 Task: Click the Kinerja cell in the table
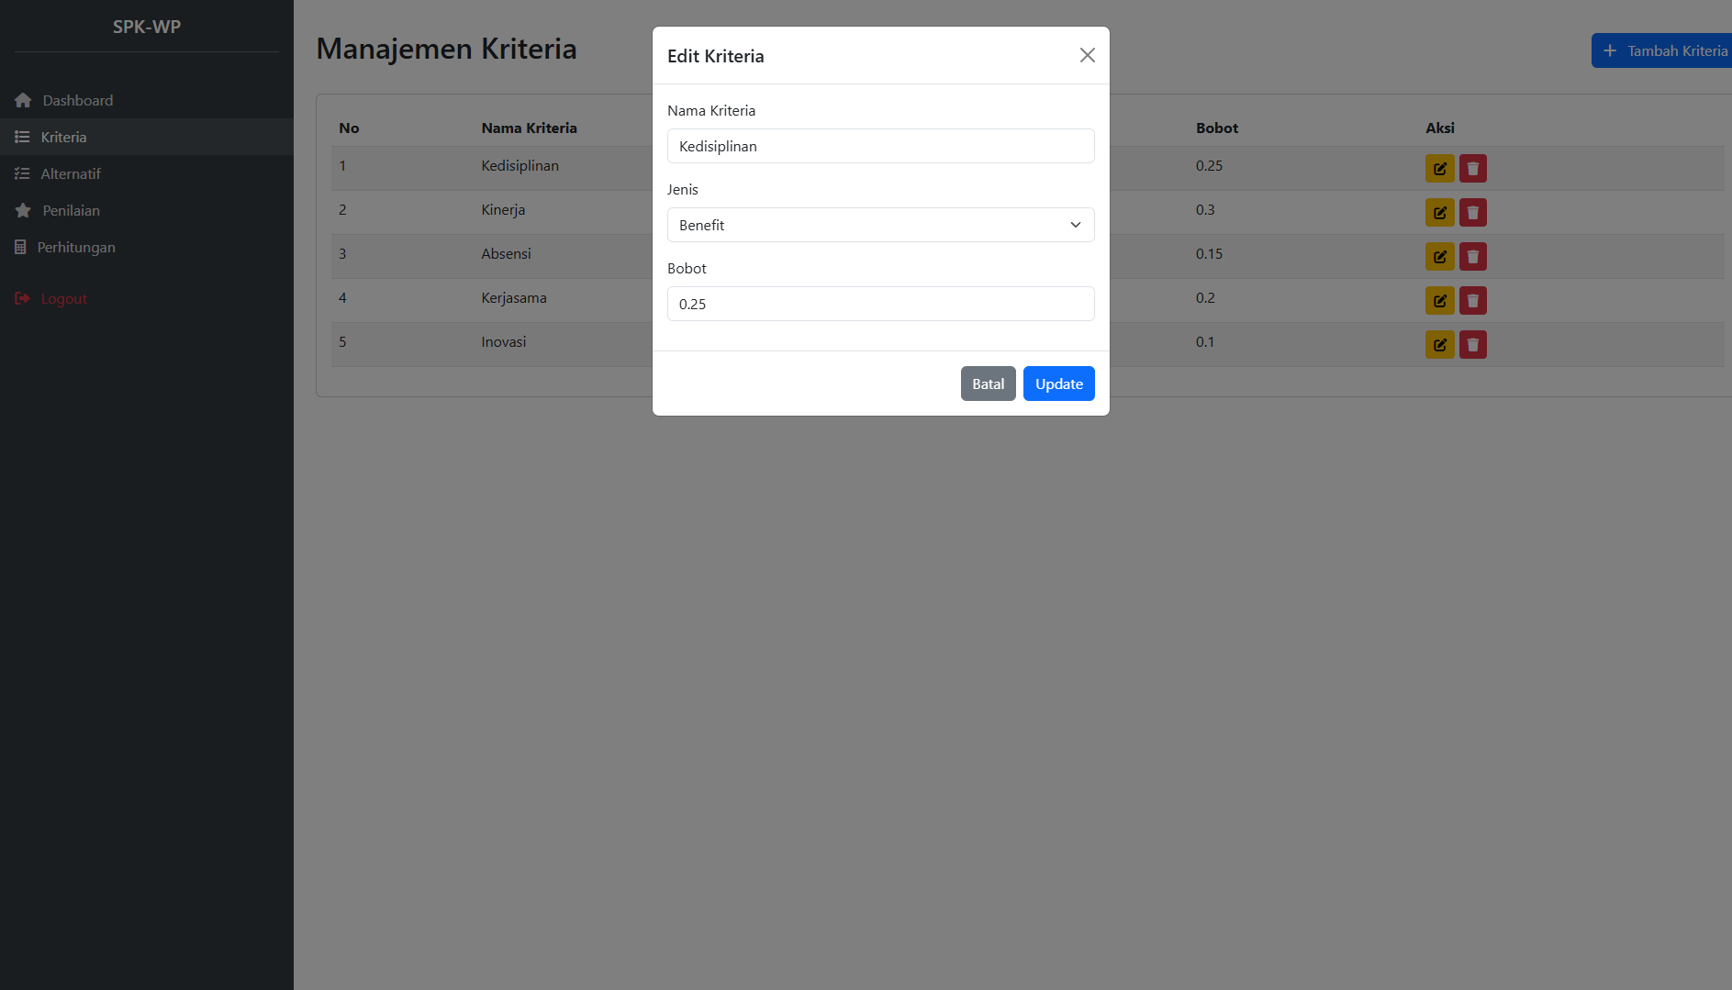coord(503,209)
